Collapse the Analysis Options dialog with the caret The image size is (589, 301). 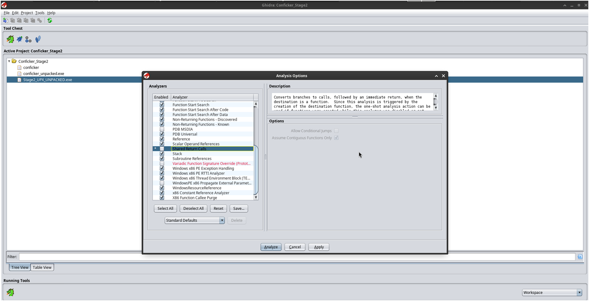point(436,76)
